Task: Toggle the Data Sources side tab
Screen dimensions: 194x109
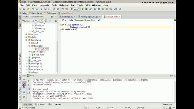Action: pos(20,76)
